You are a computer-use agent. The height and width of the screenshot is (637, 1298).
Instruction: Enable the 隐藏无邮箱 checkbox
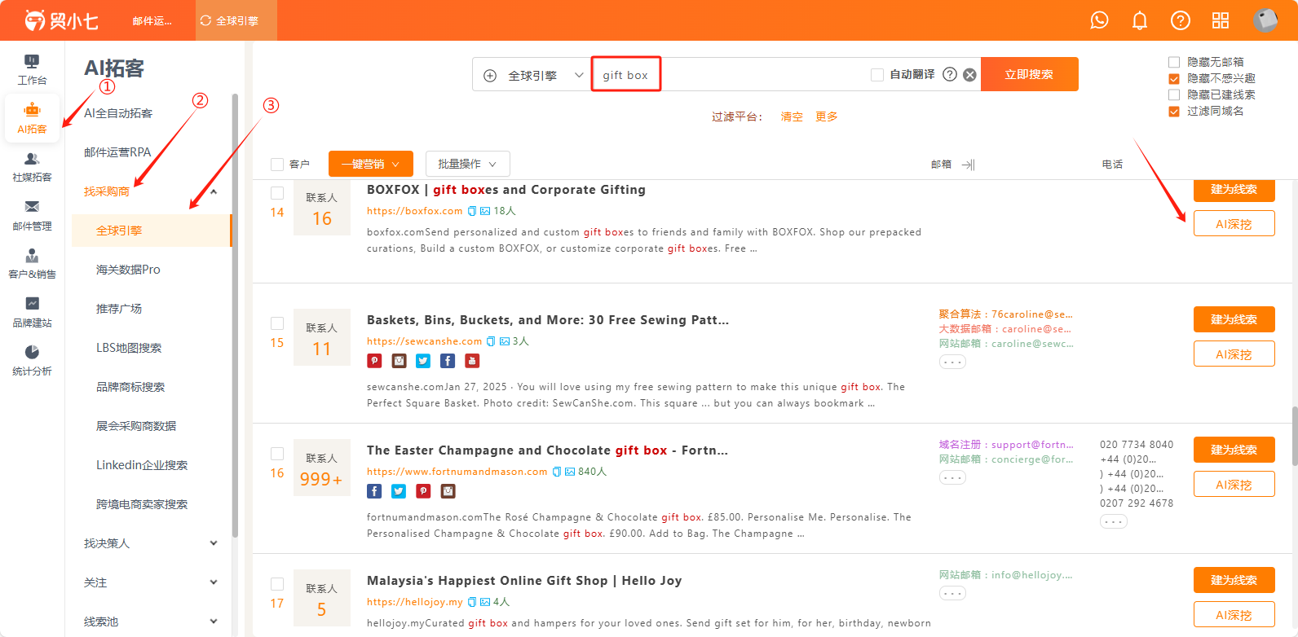tap(1174, 62)
